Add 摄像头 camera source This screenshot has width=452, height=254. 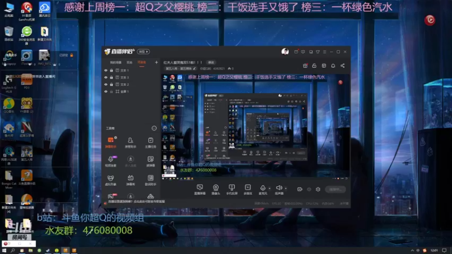tap(216, 190)
